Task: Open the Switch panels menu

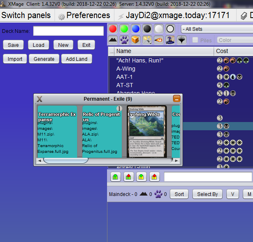Action: [26, 15]
